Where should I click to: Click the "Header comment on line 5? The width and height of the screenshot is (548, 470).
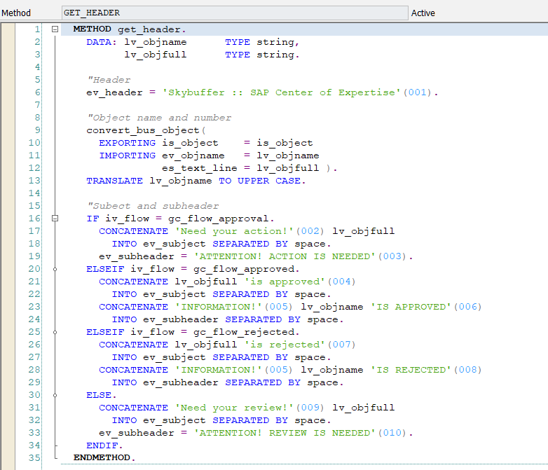click(x=109, y=80)
